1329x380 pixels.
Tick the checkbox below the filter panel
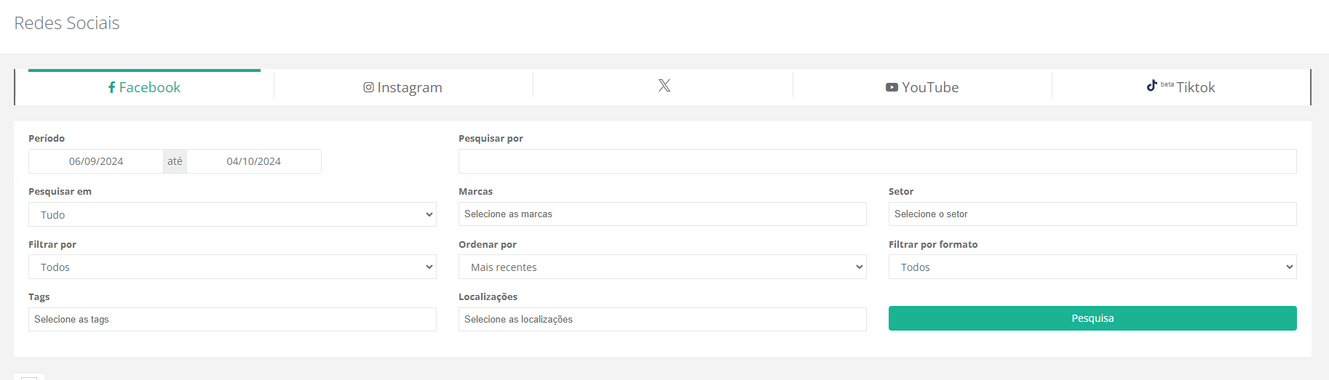click(x=29, y=377)
